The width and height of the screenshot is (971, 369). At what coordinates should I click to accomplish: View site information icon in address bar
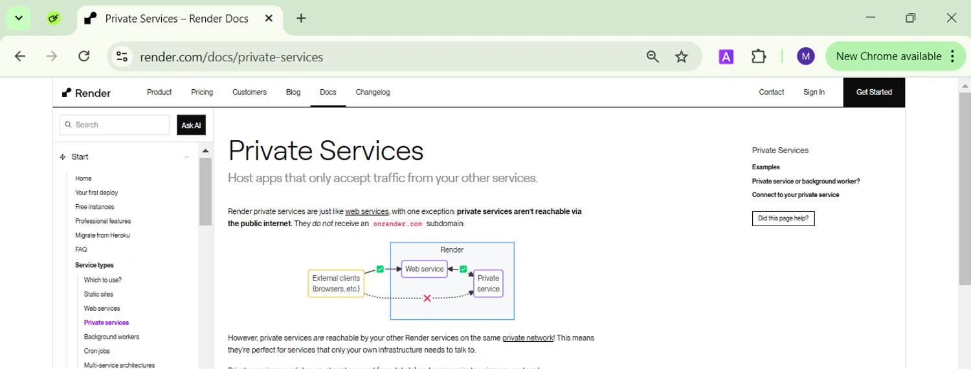pyautogui.click(x=122, y=57)
